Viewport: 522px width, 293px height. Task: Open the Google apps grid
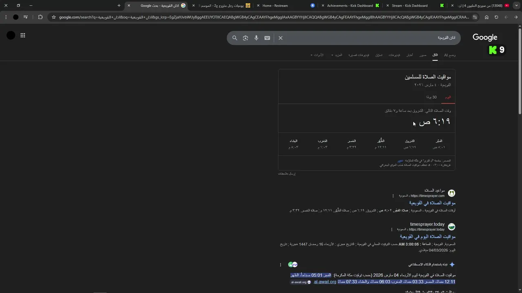point(23,35)
